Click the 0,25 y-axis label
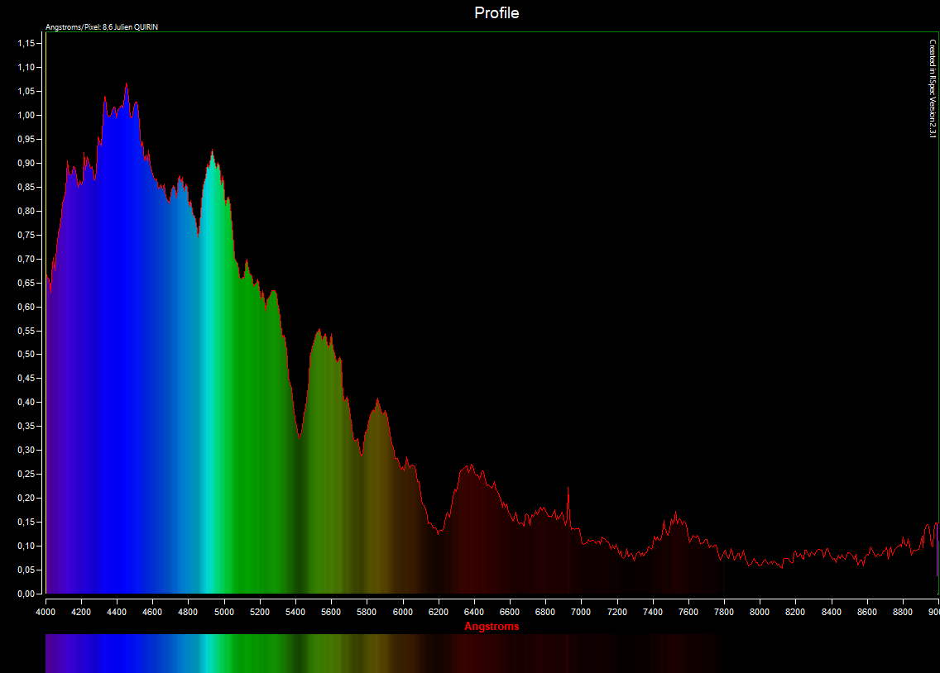Viewport: 940px width, 673px height. click(x=26, y=475)
